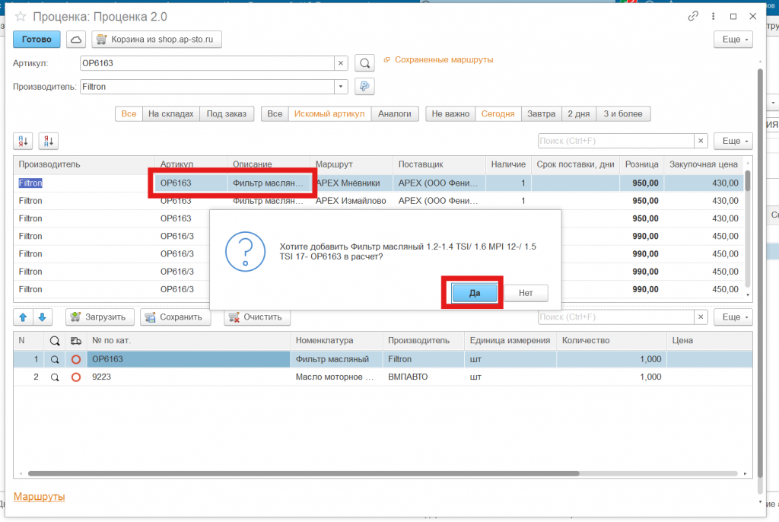Click the "Розница" column header
This screenshot has width=779, height=522.
point(641,164)
